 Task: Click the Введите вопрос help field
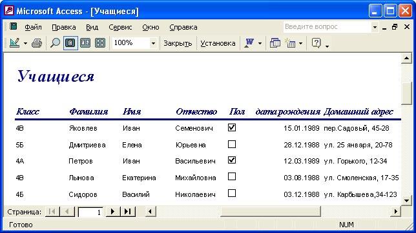point(327,27)
